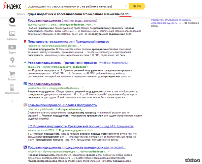Expand dropdown arrow next to yurist-online.com URL

tap(83, 88)
